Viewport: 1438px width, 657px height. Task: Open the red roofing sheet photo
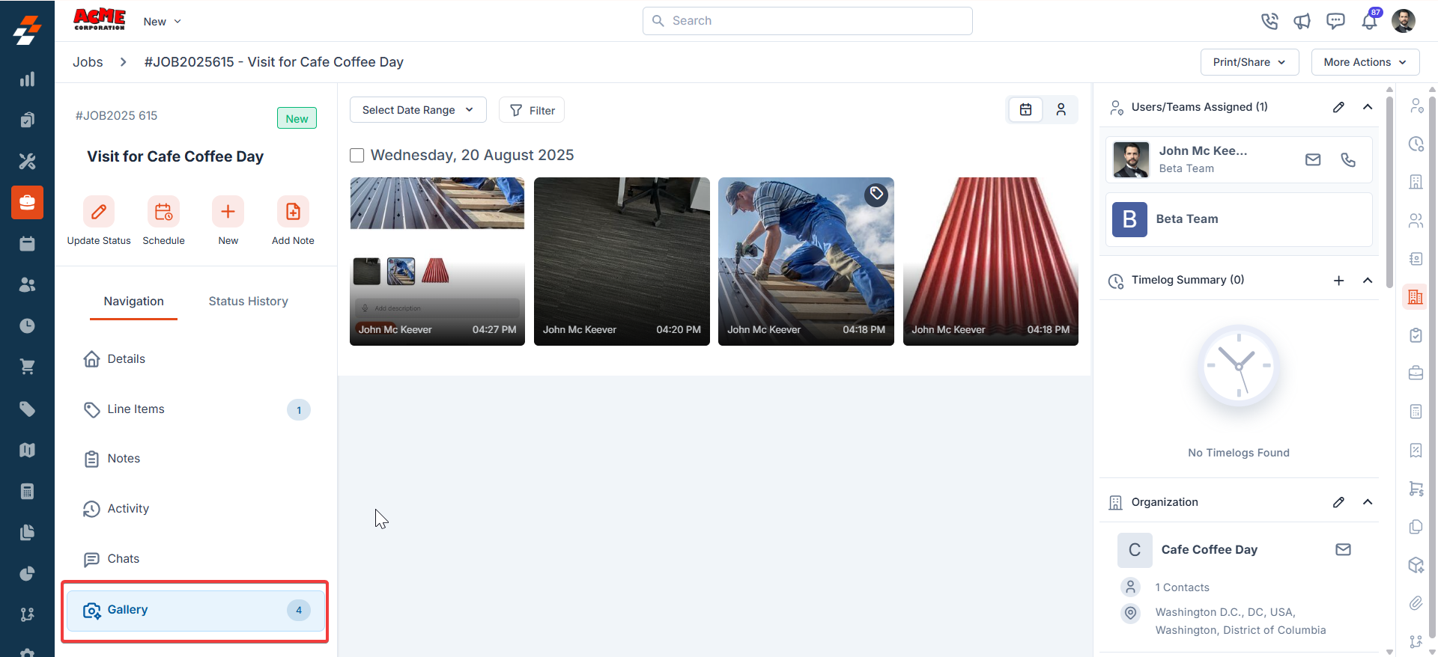click(991, 261)
